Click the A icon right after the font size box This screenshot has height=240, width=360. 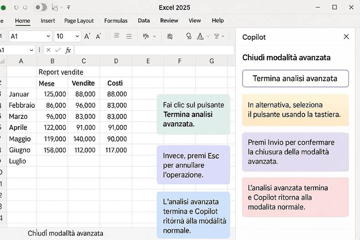click(87, 36)
